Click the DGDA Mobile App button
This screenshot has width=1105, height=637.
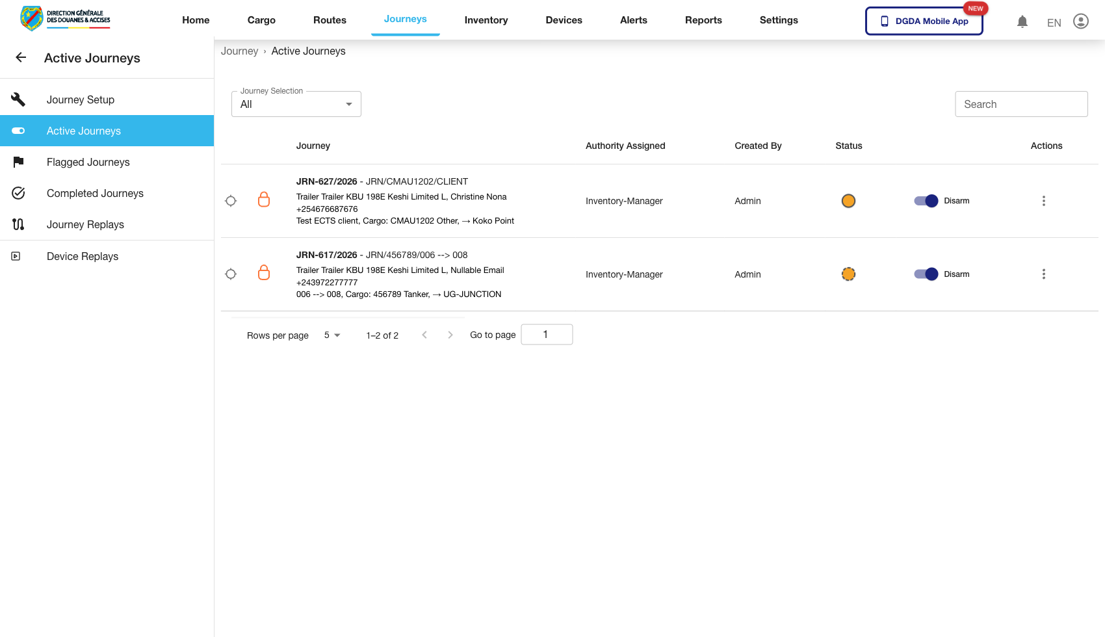coord(924,21)
